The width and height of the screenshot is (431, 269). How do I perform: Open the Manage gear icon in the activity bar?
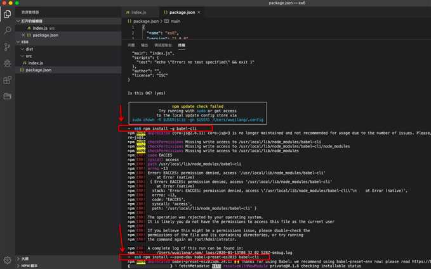[8, 260]
